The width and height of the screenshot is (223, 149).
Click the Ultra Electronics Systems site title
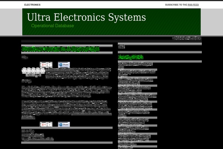tap(86, 17)
